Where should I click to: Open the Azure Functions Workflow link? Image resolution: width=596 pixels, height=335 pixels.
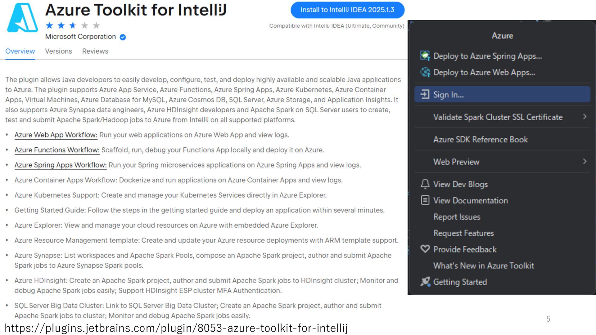57,150
